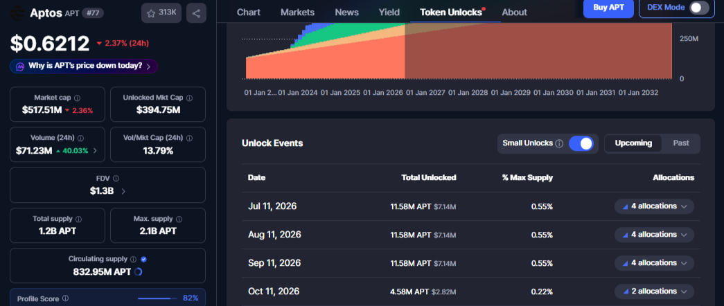Click the 4.58M APT unlocked amount
Viewport: 724px width, 306px height.
tap(410, 291)
